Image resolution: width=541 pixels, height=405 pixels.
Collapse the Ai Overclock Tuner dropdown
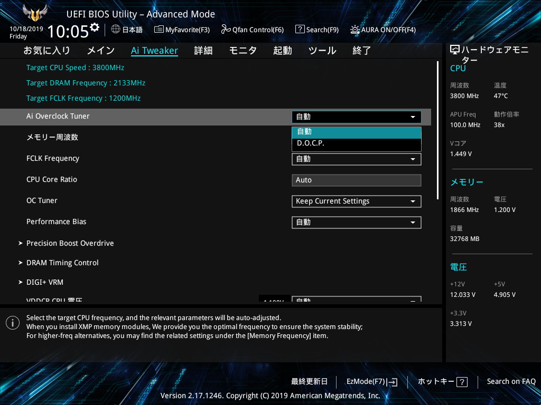tap(357, 117)
